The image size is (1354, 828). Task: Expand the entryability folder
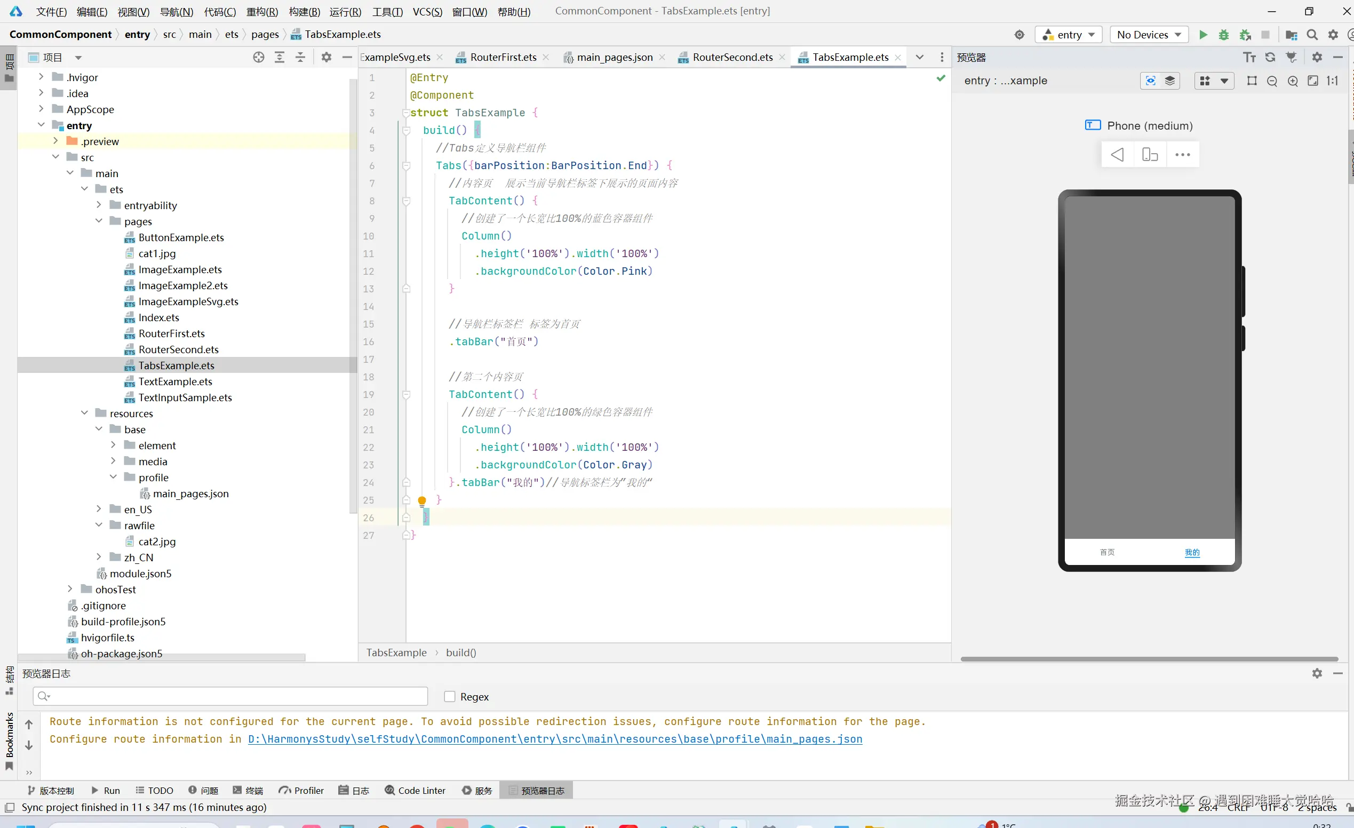click(99, 205)
